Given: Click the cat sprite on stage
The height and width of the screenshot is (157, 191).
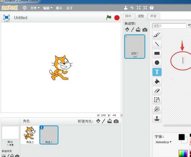Looking at the screenshot, I should tap(61, 68).
